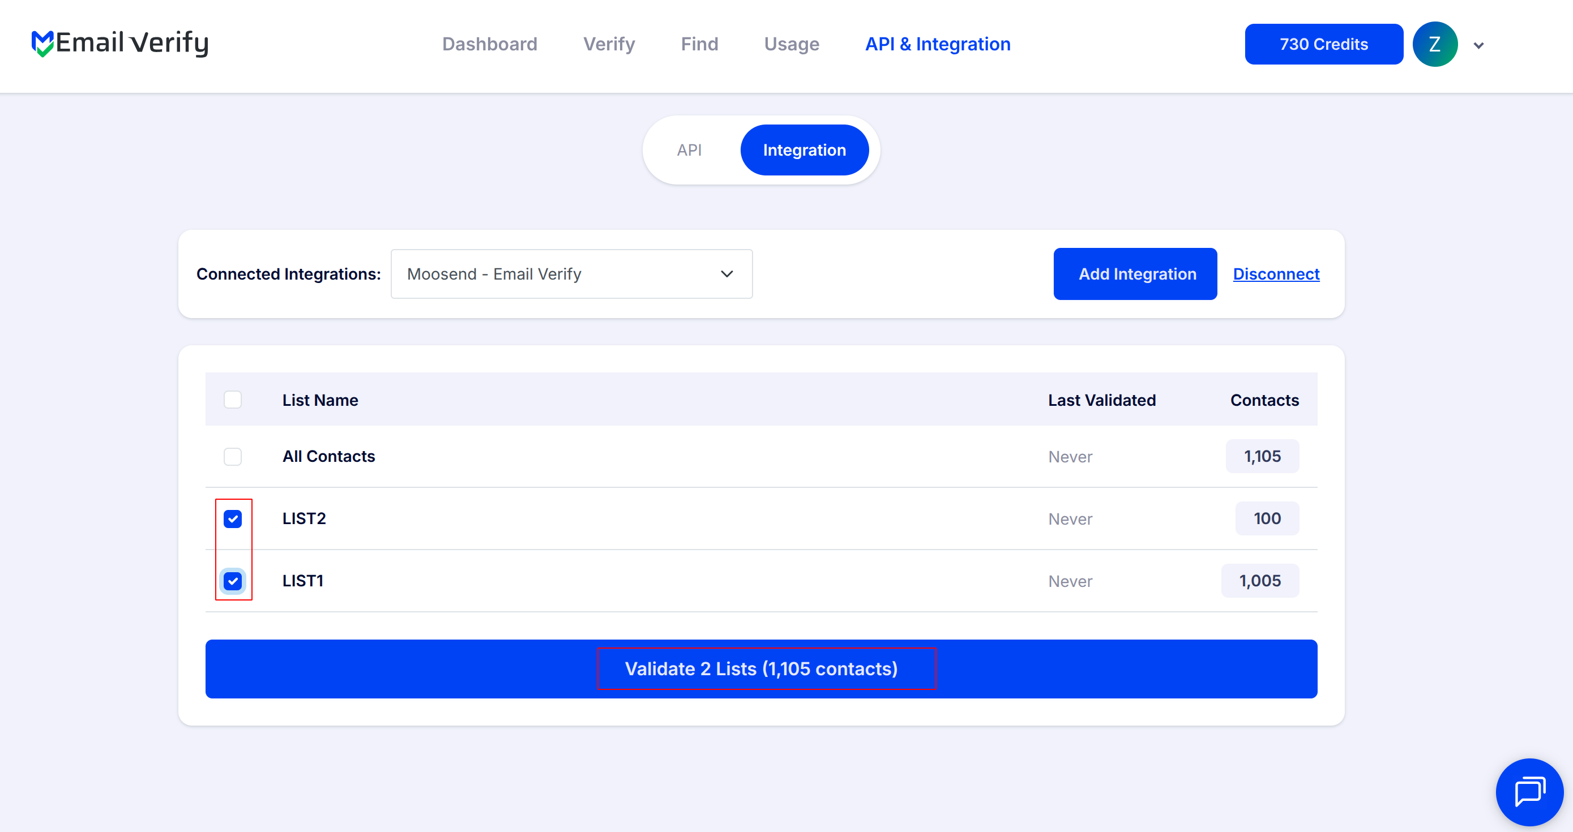Select API & Integration menu item
This screenshot has width=1573, height=832.
pyautogui.click(x=937, y=44)
